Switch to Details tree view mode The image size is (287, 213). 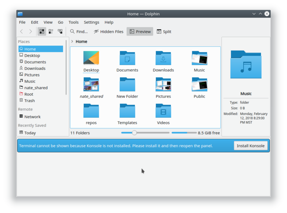point(60,32)
